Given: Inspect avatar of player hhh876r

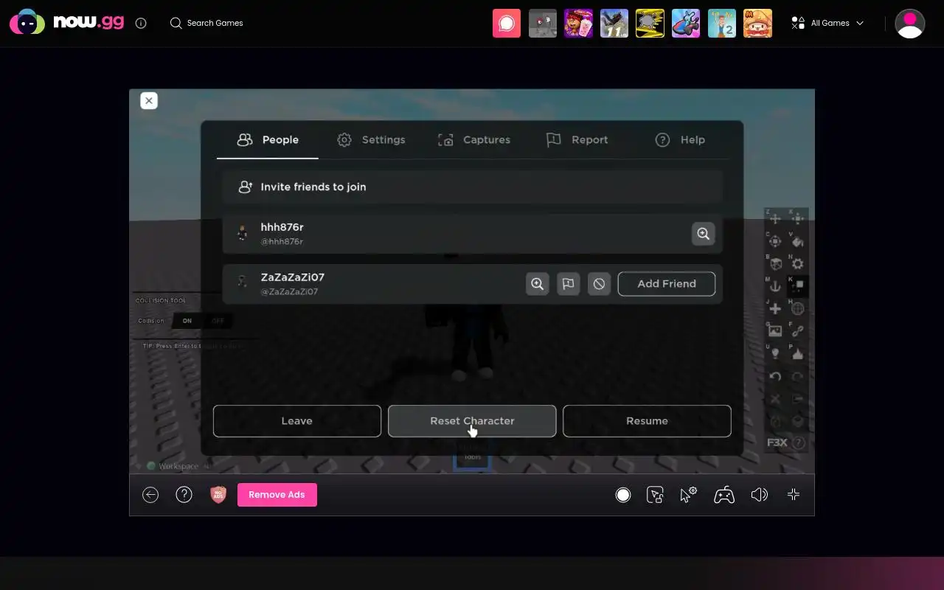Looking at the screenshot, I should [x=704, y=234].
